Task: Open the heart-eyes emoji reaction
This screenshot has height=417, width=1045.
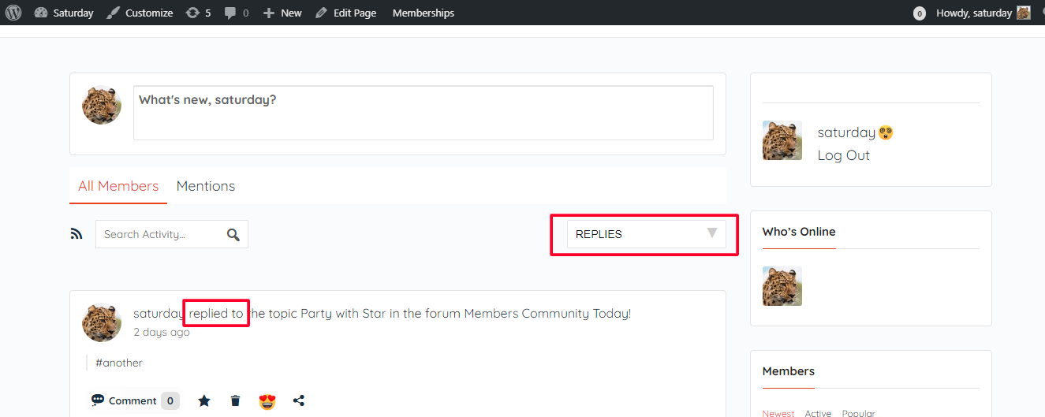Action: [267, 401]
